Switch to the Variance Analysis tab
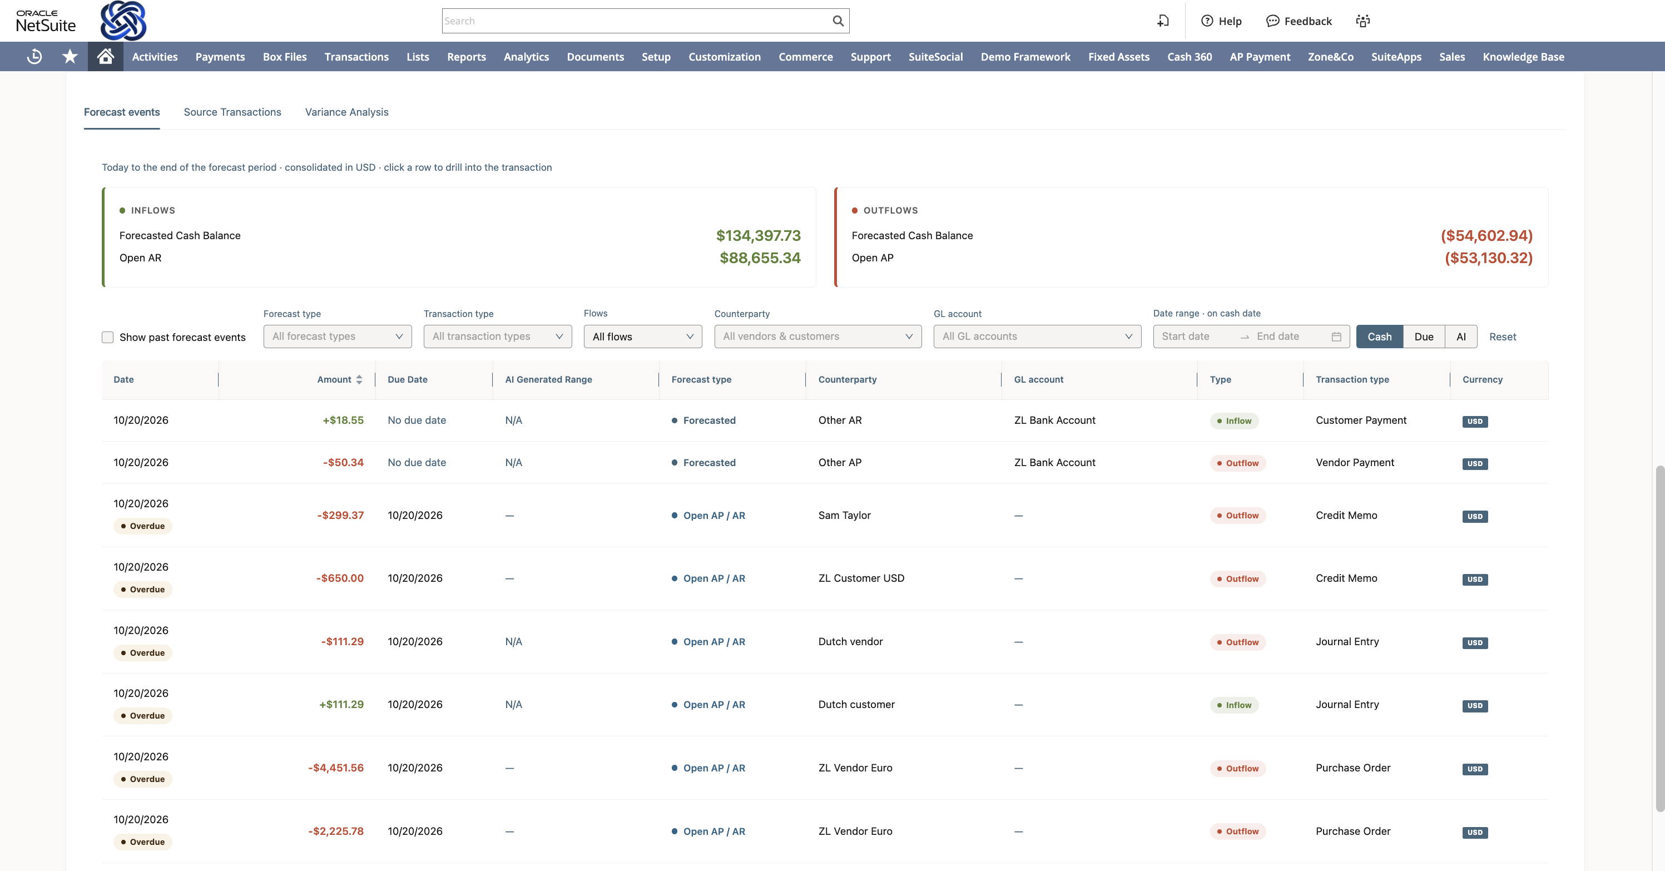The image size is (1665, 871). [x=346, y=112]
